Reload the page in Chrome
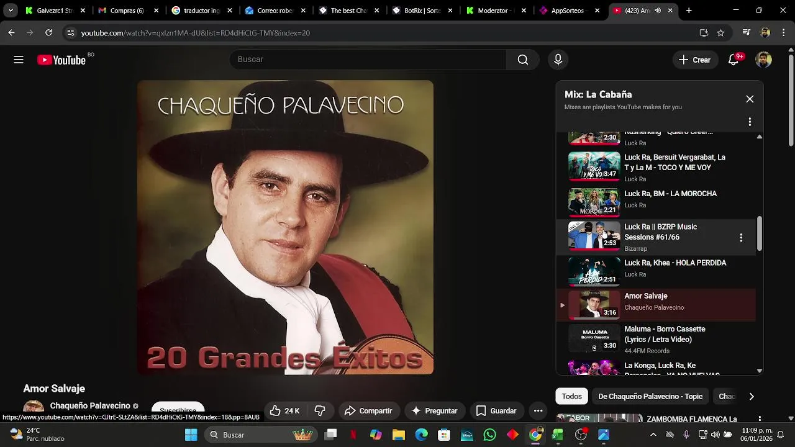The width and height of the screenshot is (795, 447). coord(48,33)
